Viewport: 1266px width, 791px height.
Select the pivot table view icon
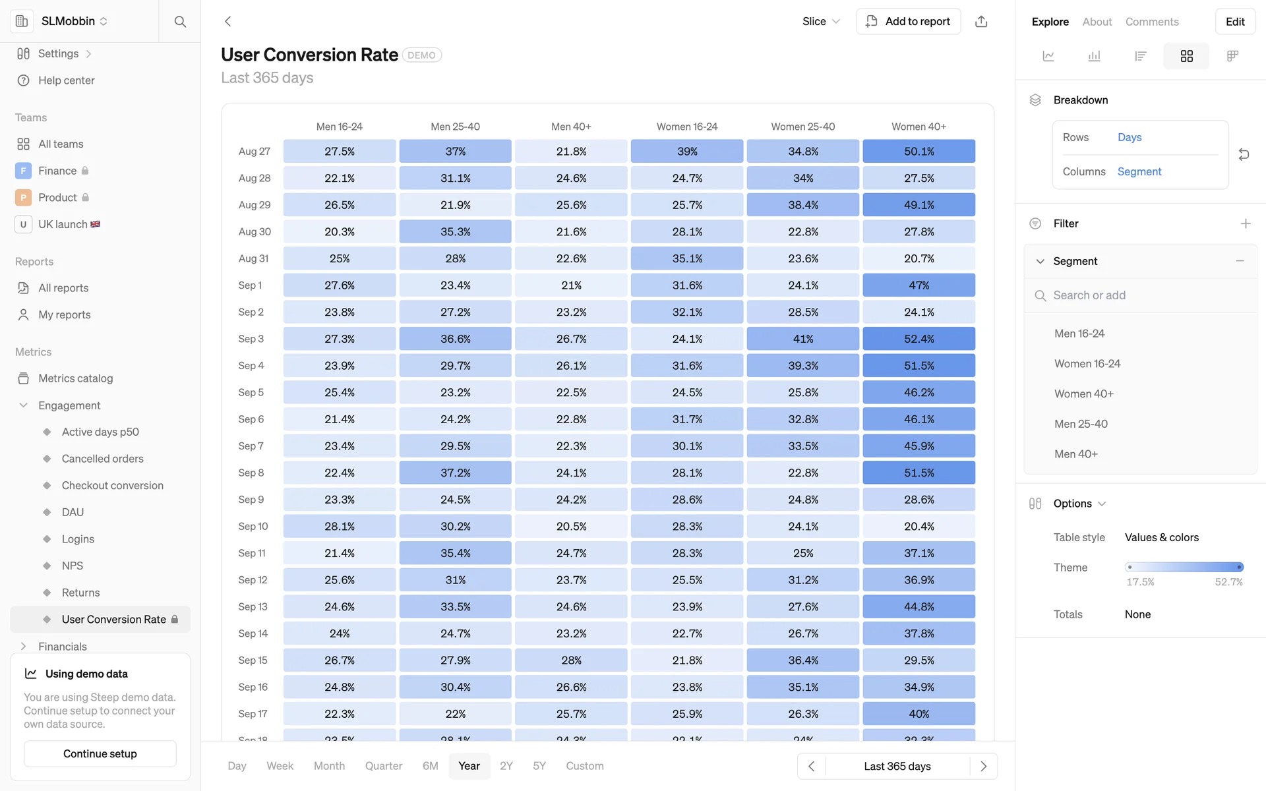point(1232,56)
